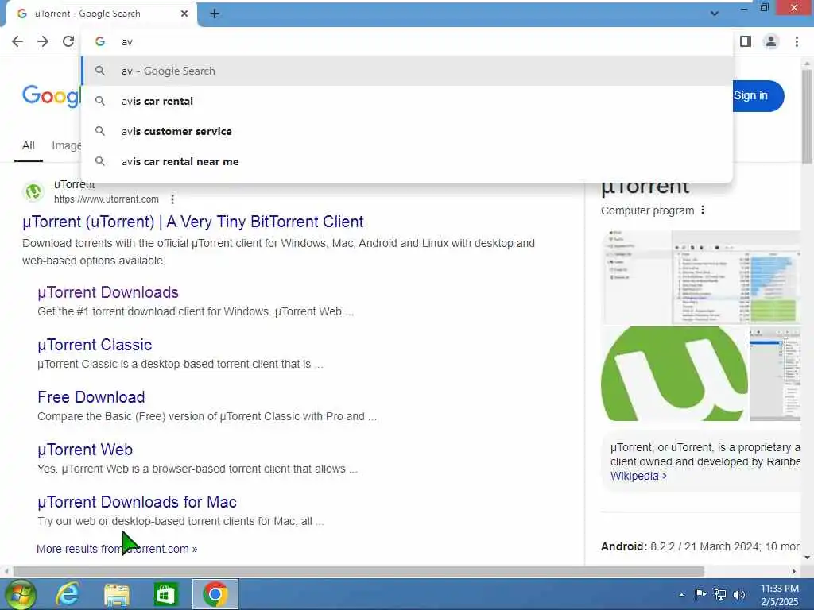Click the scroll-down arrow of the page
Viewport: 814px width, 610px height.
[x=808, y=558]
